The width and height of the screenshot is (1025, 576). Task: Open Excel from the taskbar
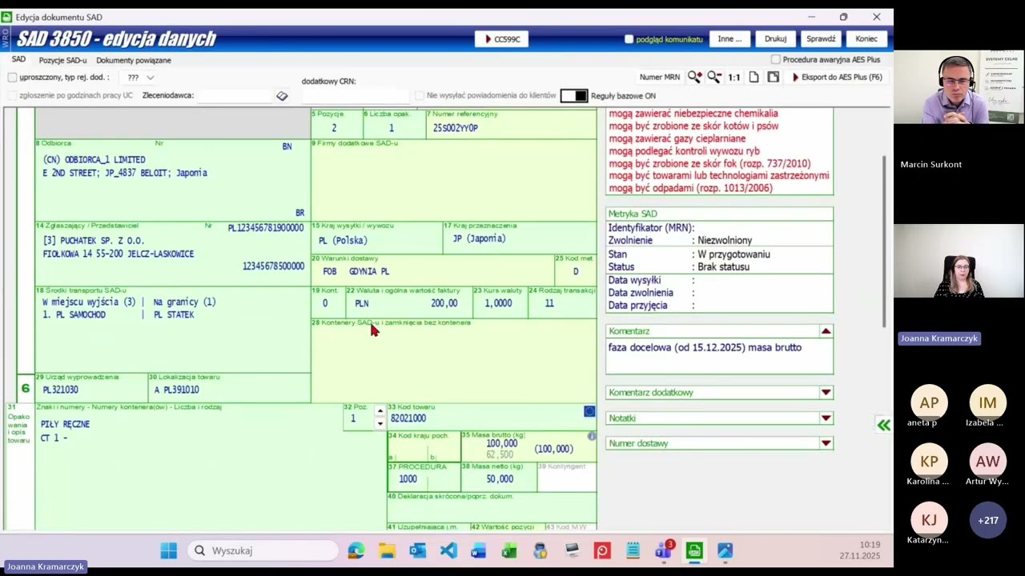point(509,550)
